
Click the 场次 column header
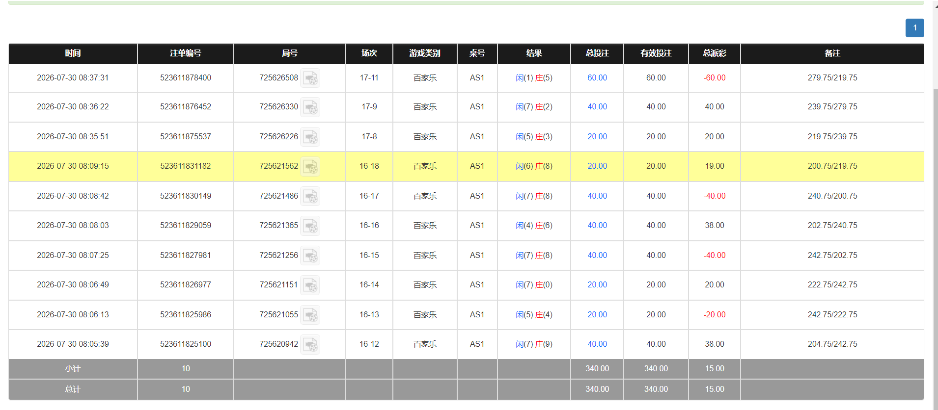point(369,53)
